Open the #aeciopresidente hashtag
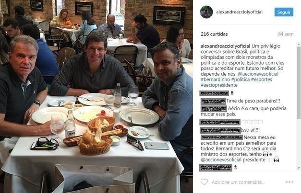This screenshot has width=301, height=193. (x=219, y=85)
